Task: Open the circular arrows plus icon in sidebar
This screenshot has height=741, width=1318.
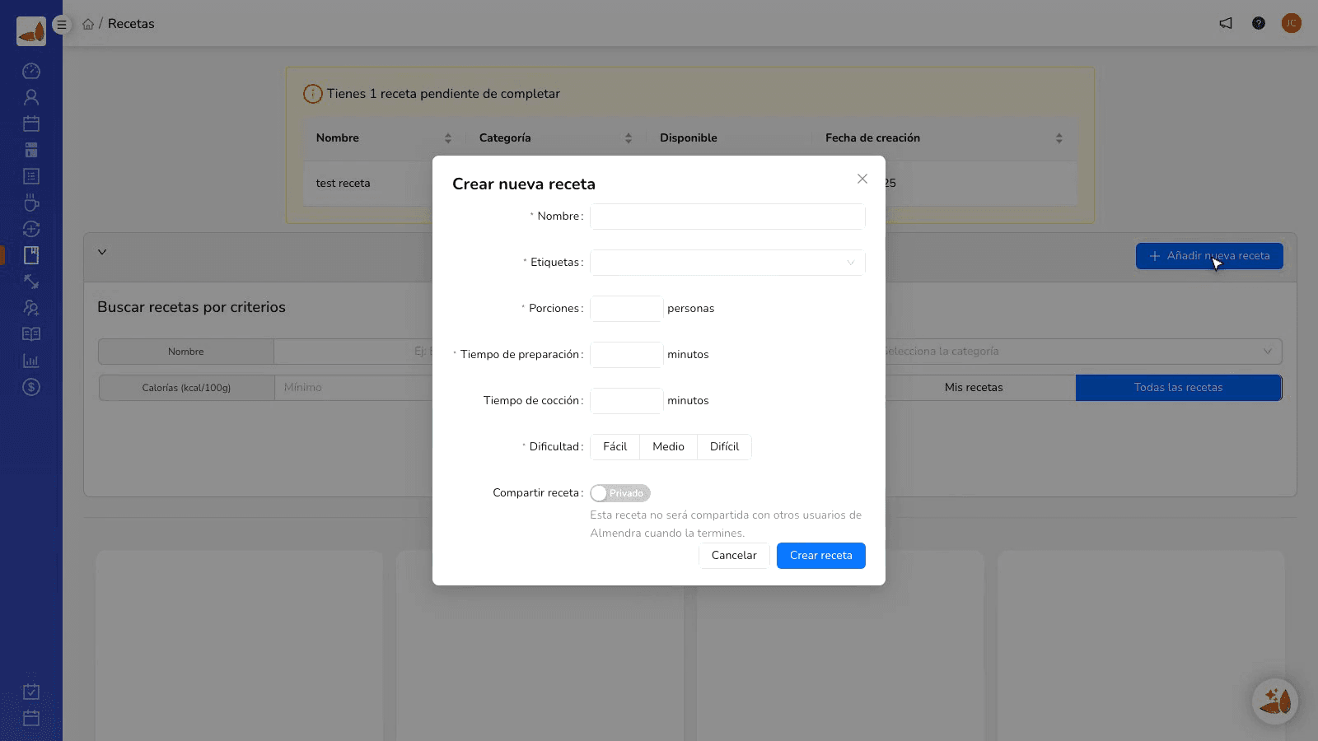Action: (x=31, y=229)
